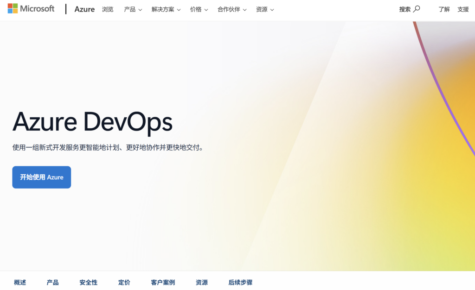Click the search magnifier icon
This screenshot has width=475, height=290.
click(417, 9)
